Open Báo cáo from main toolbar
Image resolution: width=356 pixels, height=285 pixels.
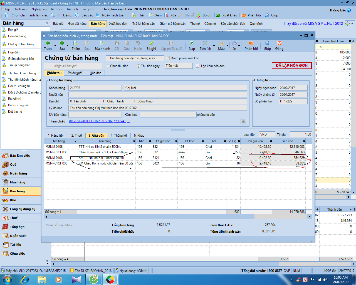click(x=84, y=15)
